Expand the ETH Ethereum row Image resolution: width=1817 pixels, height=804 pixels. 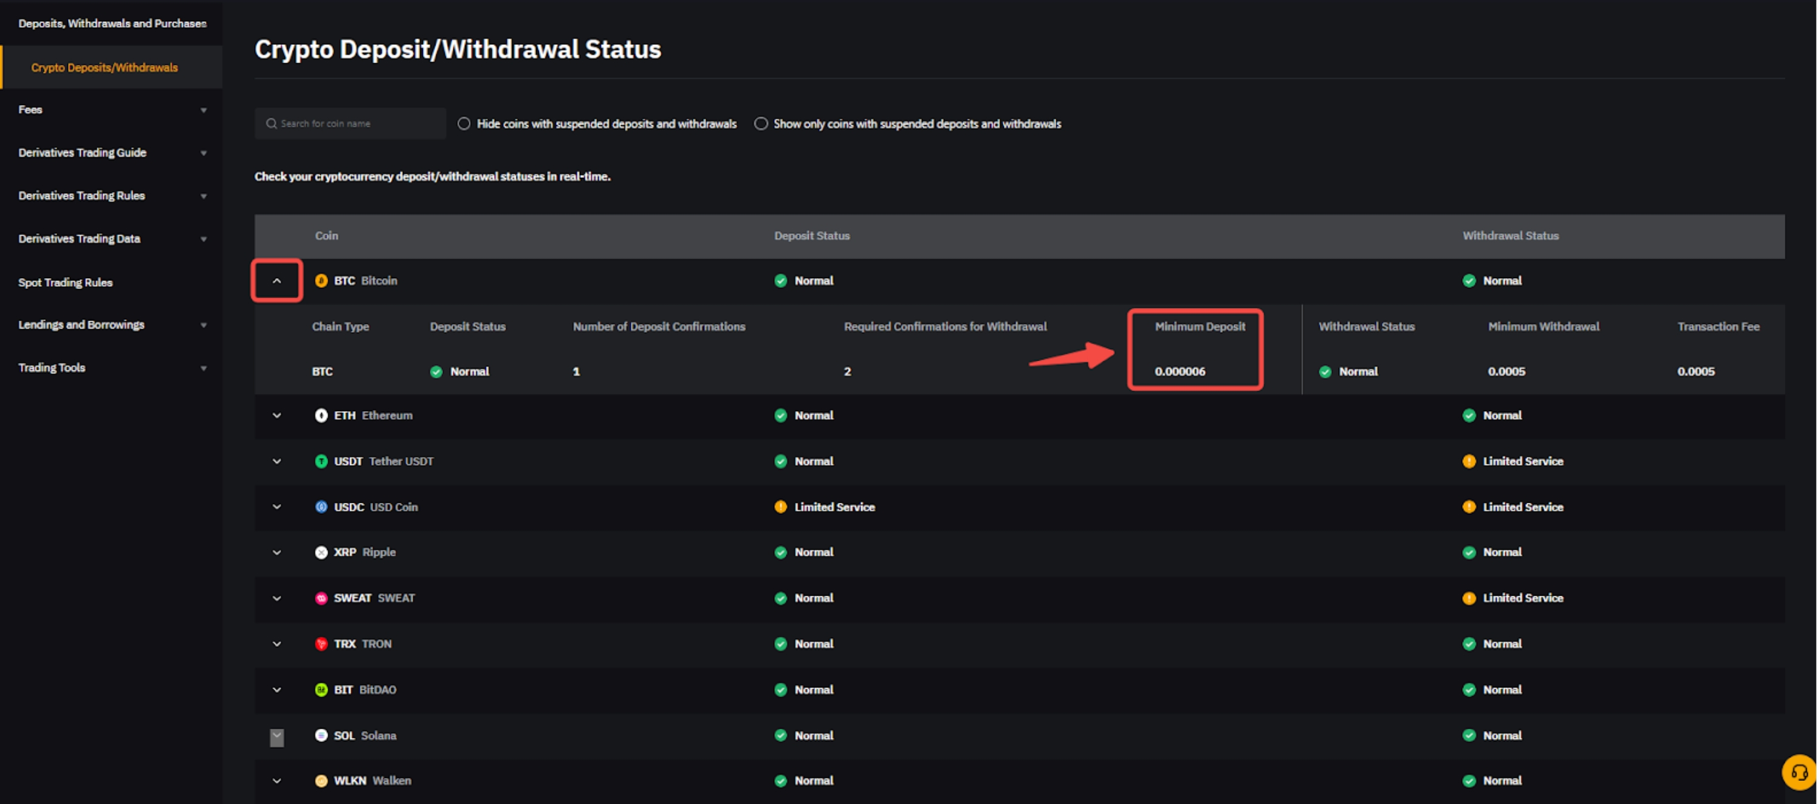click(277, 415)
